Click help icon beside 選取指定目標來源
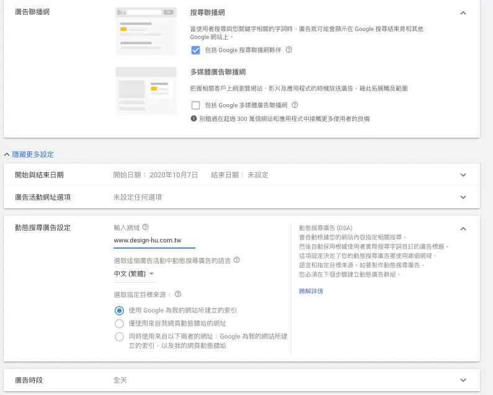 click(178, 294)
